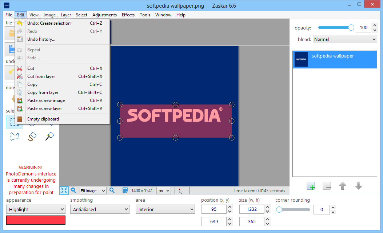The image size is (383, 233).
Task: Click the Zaskar application icon in title bar
Action: 7,5
